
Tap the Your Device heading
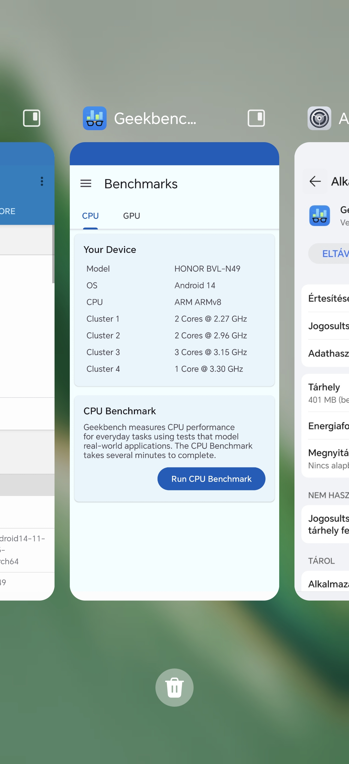110,249
